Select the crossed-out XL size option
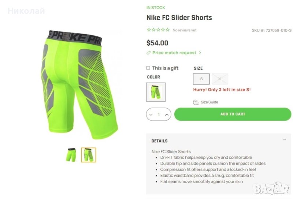Viewport: 293px width, 199px height. point(220,79)
